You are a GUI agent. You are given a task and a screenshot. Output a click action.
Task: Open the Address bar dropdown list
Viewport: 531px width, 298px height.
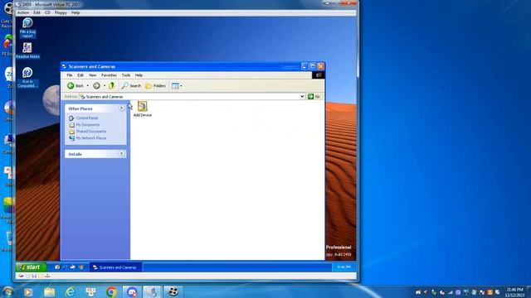(302, 97)
